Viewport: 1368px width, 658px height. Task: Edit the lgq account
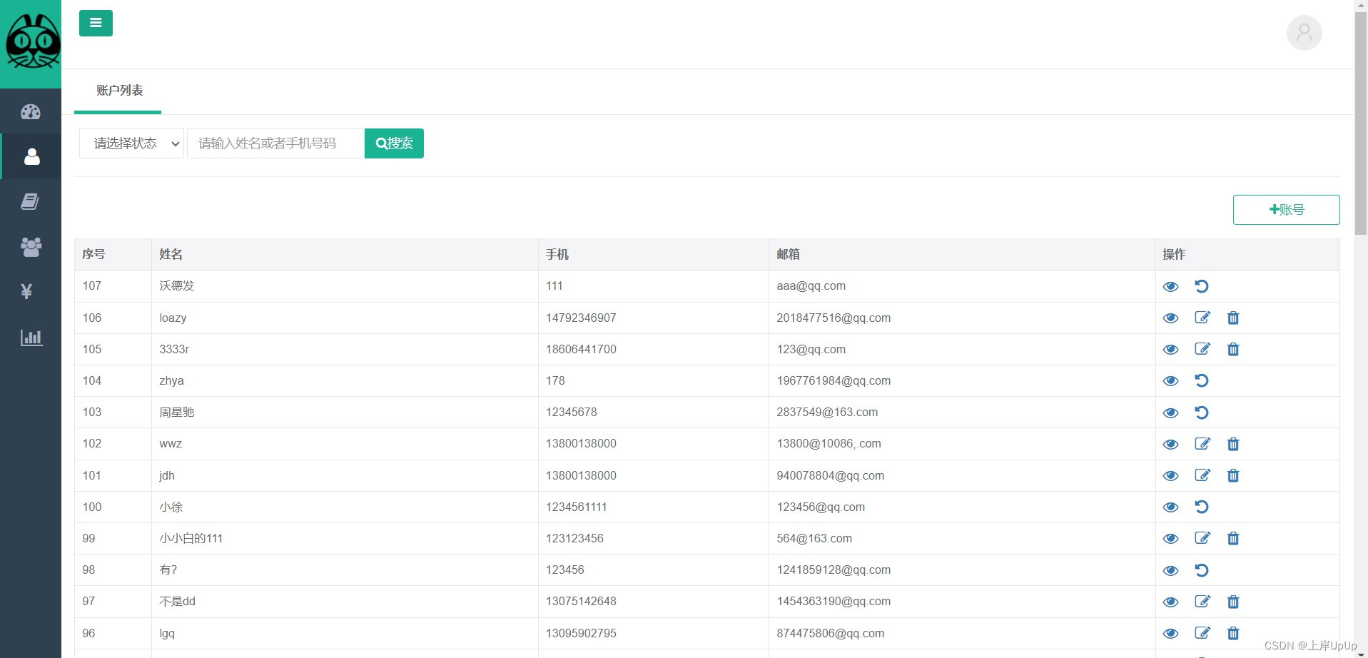(1202, 633)
